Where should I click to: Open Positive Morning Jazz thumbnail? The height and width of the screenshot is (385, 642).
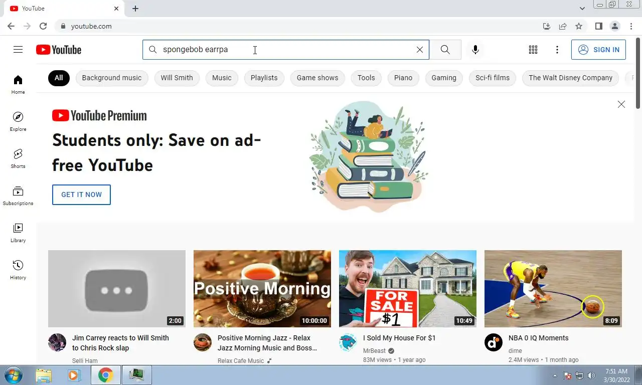pos(262,289)
